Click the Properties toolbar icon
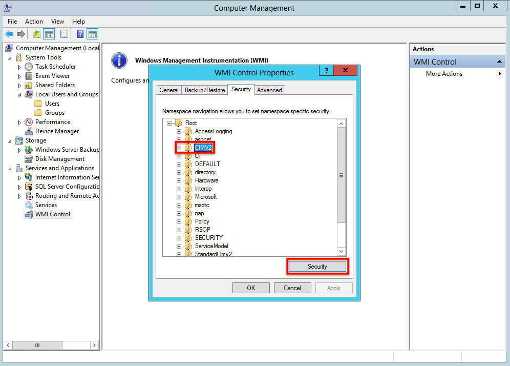The height and width of the screenshot is (366, 510). (x=65, y=34)
